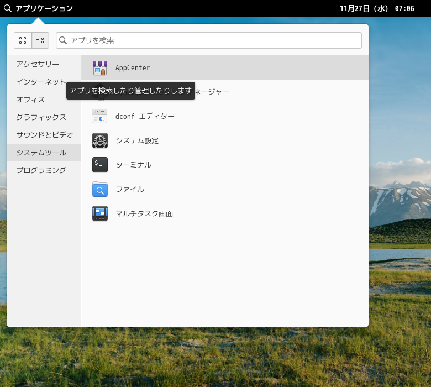Click the magnifier icon in the search field
Viewport: 431px width, 387px height.
(x=63, y=40)
